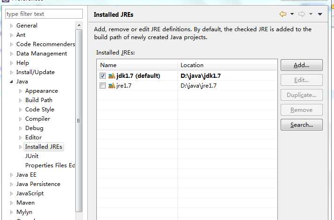
Task: Select the Maven item
Action: click(x=25, y=203)
